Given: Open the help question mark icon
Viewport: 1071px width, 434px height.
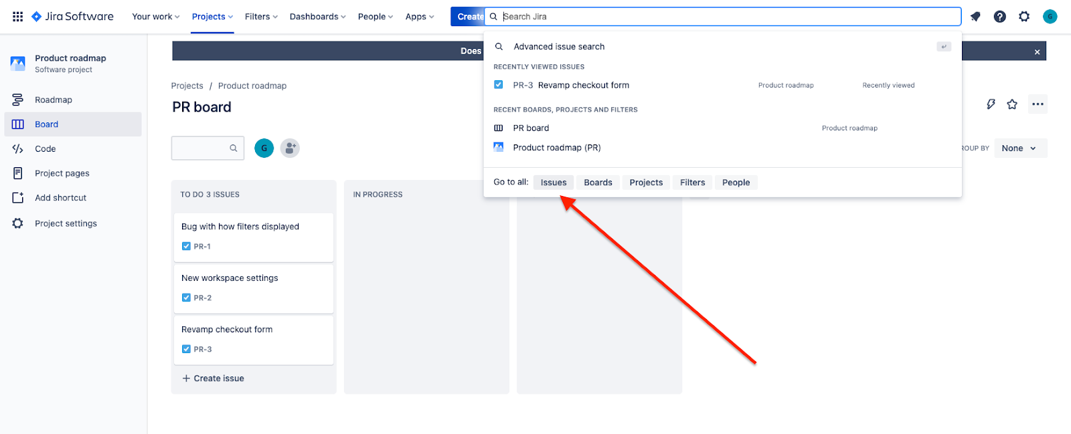Looking at the screenshot, I should coord(1000,17).
